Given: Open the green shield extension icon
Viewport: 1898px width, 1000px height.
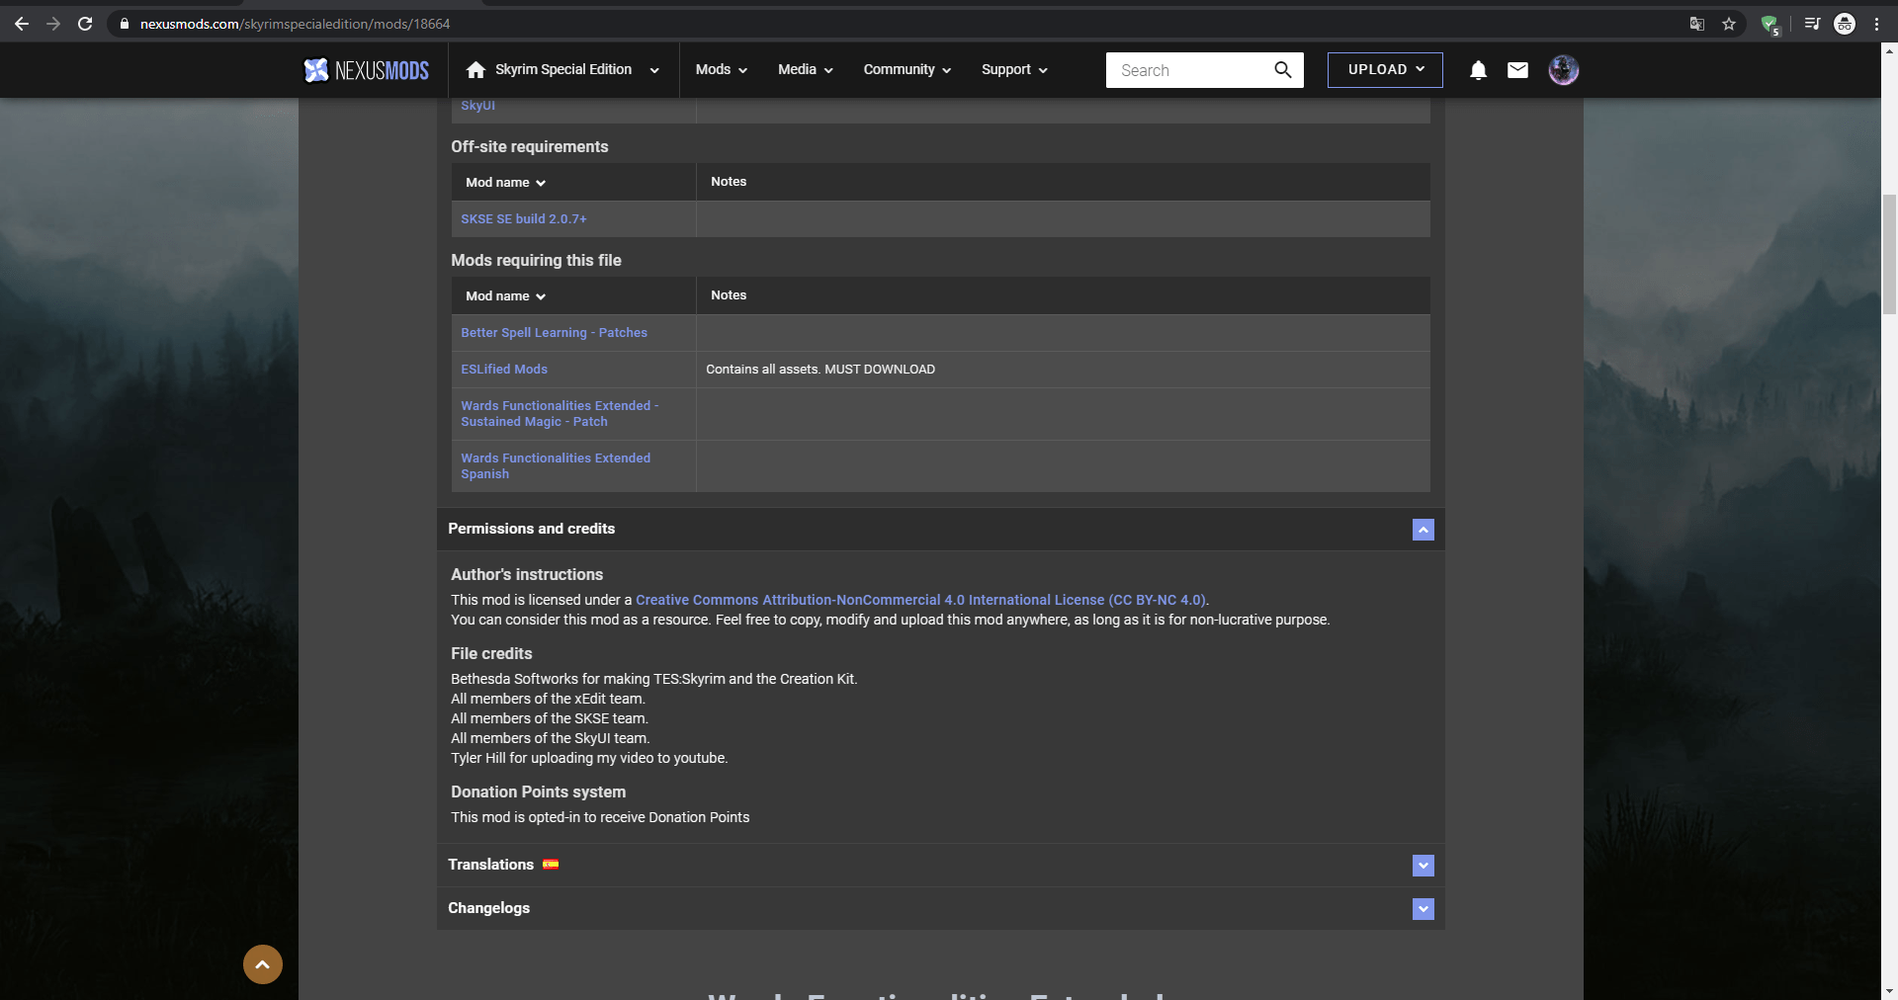Looking at the screenshot, I should [x=1769, y=25].
